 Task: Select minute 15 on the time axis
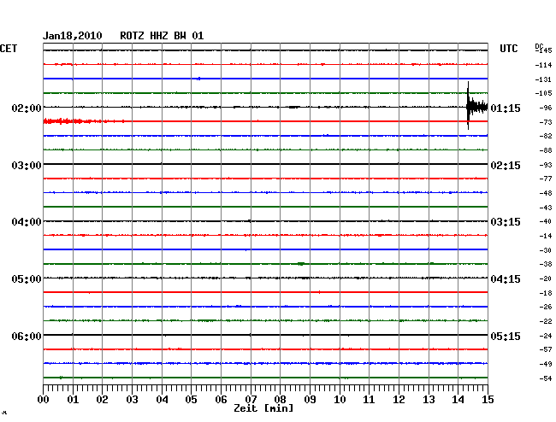(x=488, y=400)
